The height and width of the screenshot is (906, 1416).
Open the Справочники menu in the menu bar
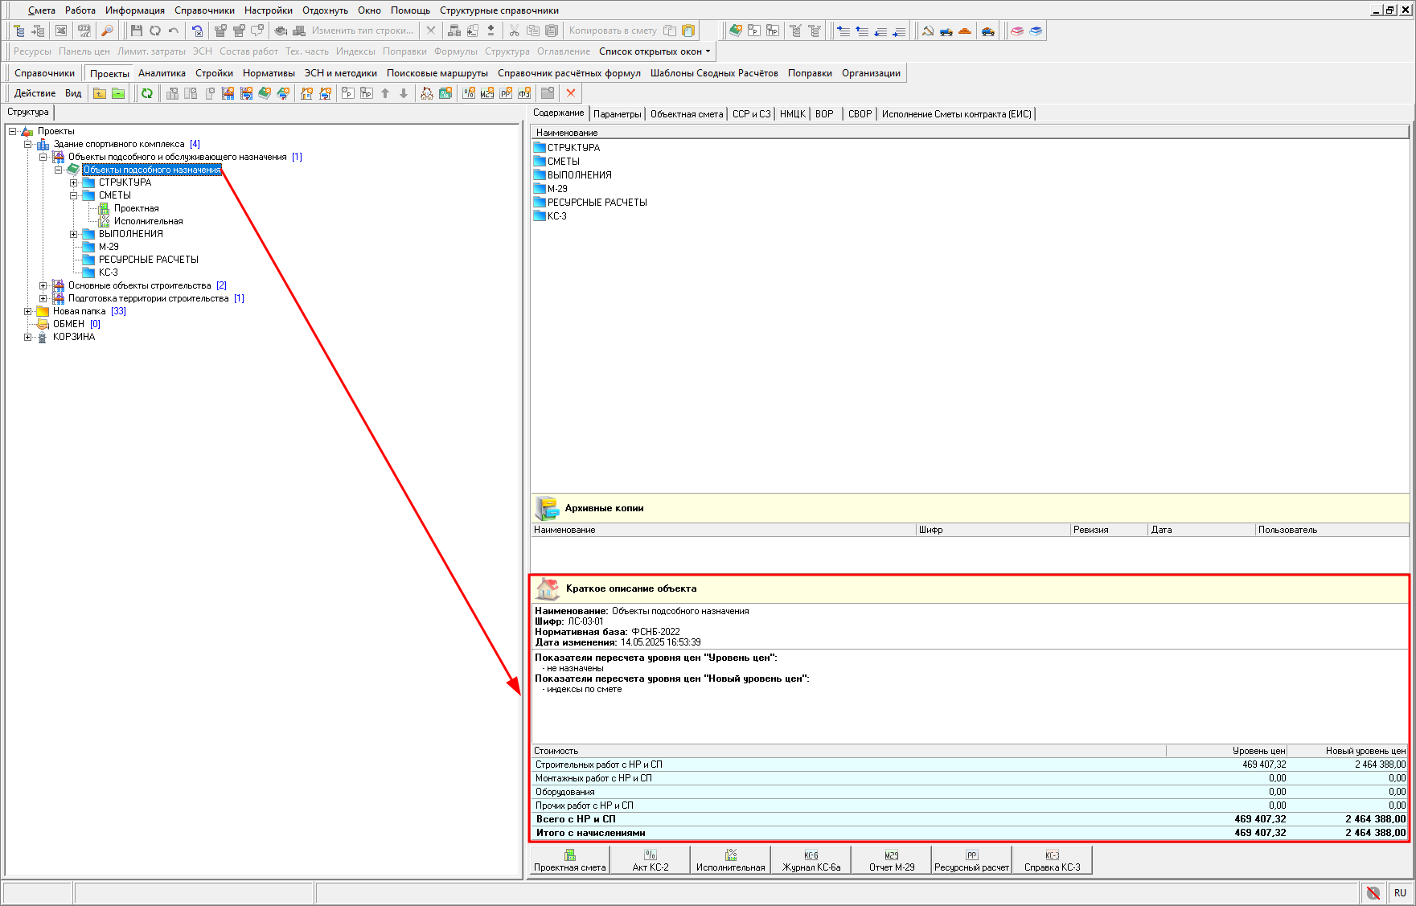pos(204,10)
